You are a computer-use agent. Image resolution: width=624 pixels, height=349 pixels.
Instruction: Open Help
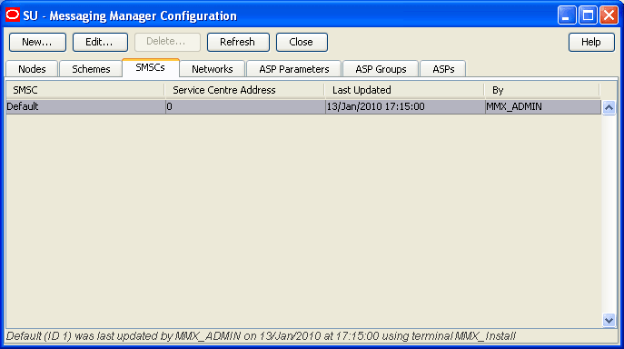point(591,42)
